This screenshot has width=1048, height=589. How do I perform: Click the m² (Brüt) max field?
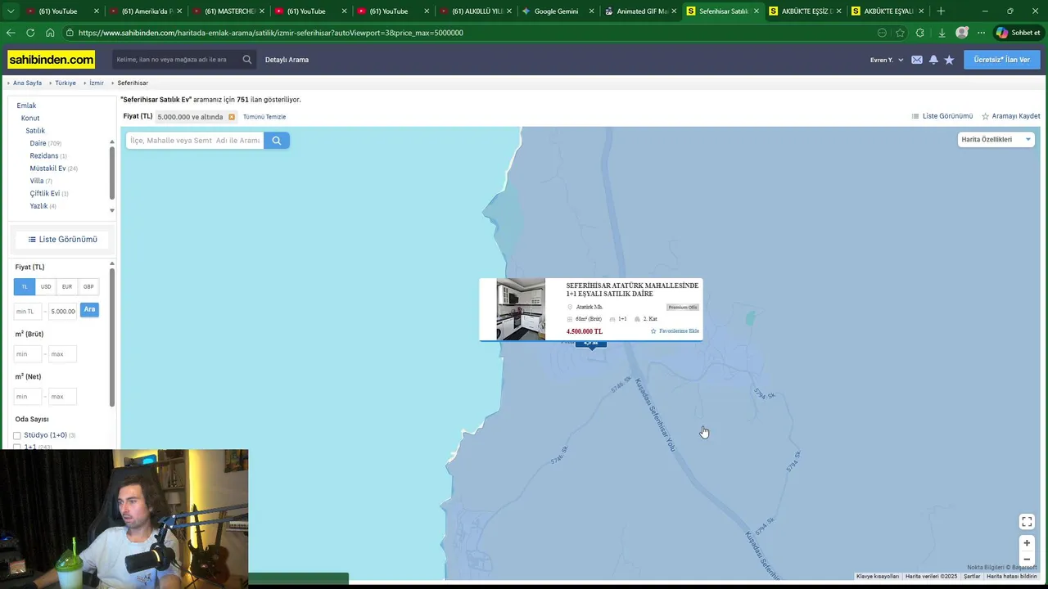62,353
